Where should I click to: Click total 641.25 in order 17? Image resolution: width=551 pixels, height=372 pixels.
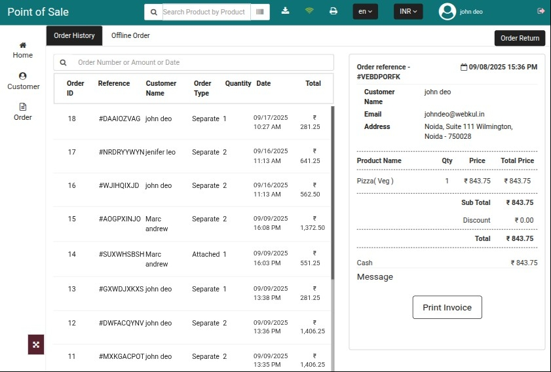(x=310, y=156)
